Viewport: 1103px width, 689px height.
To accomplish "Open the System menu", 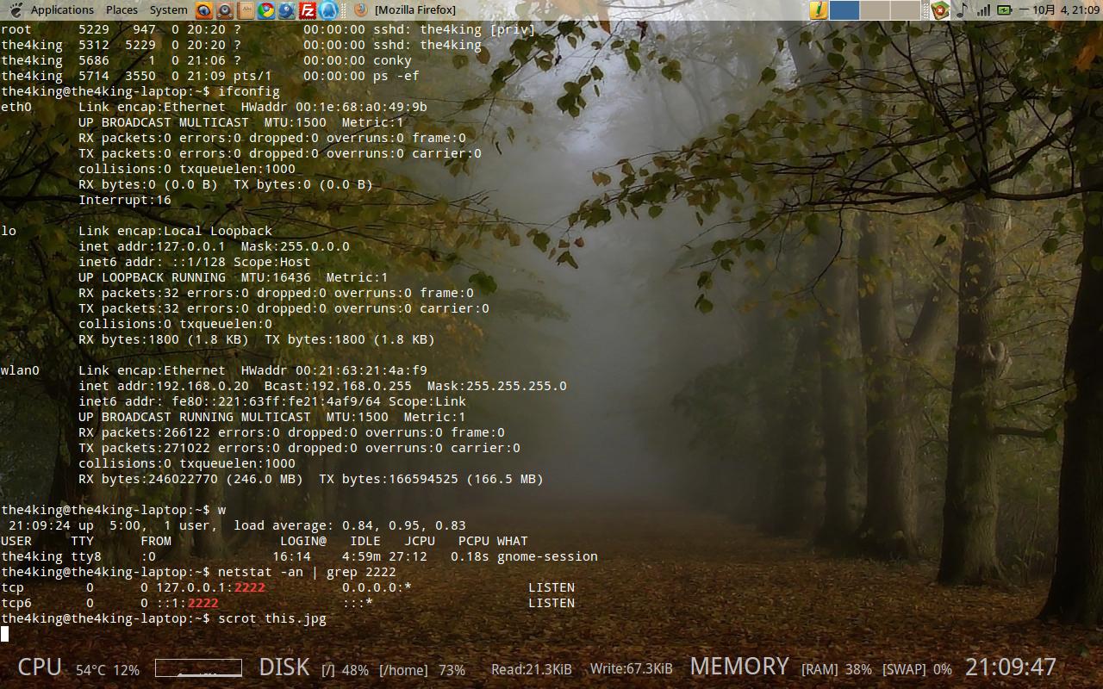I will [168, 10].
